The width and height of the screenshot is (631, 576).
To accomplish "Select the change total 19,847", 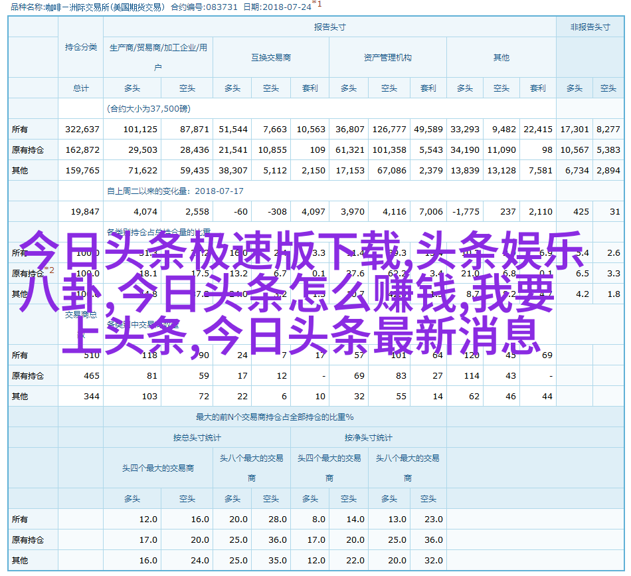I will tap(85, 211).
